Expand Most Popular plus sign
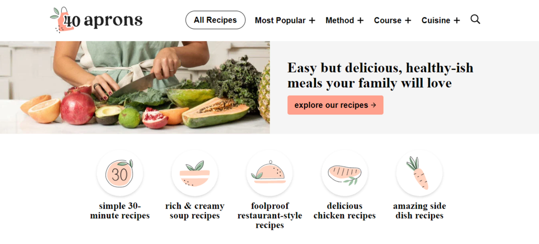The height and width of the screenshot is (244, 539). tap(312, 21)
